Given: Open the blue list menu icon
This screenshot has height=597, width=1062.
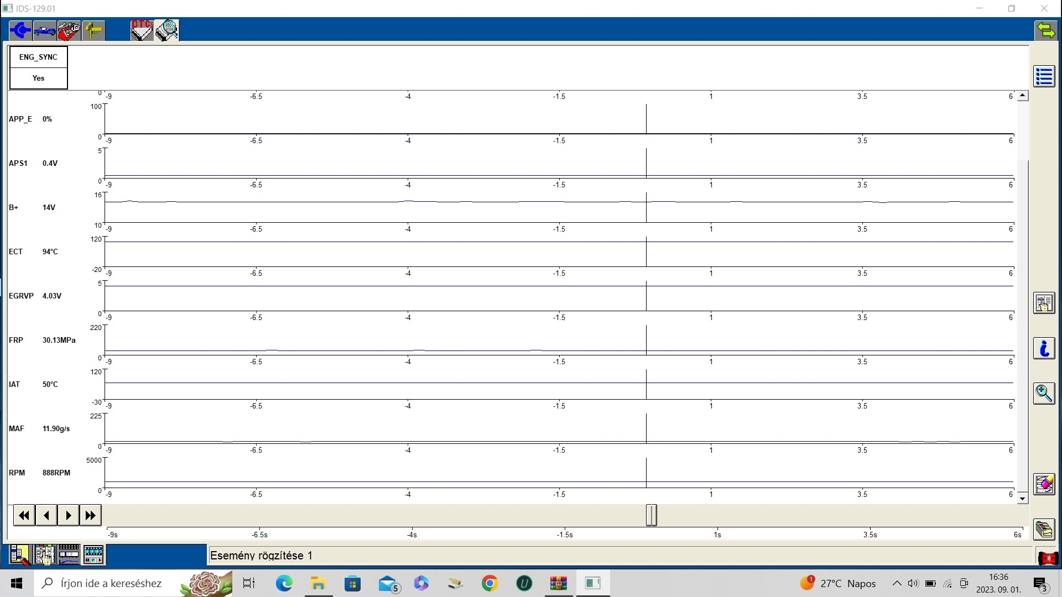Looking at the screenshot, I should (x=1044, y=76).
